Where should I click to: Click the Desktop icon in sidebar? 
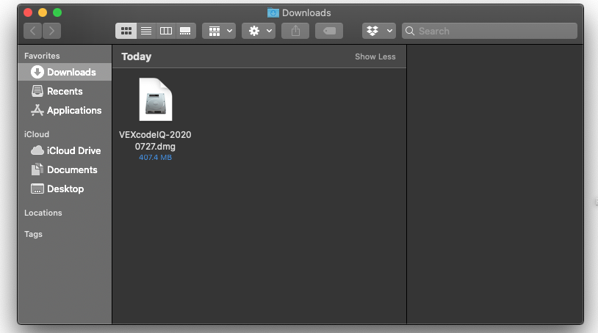click(x=37, y=189)
